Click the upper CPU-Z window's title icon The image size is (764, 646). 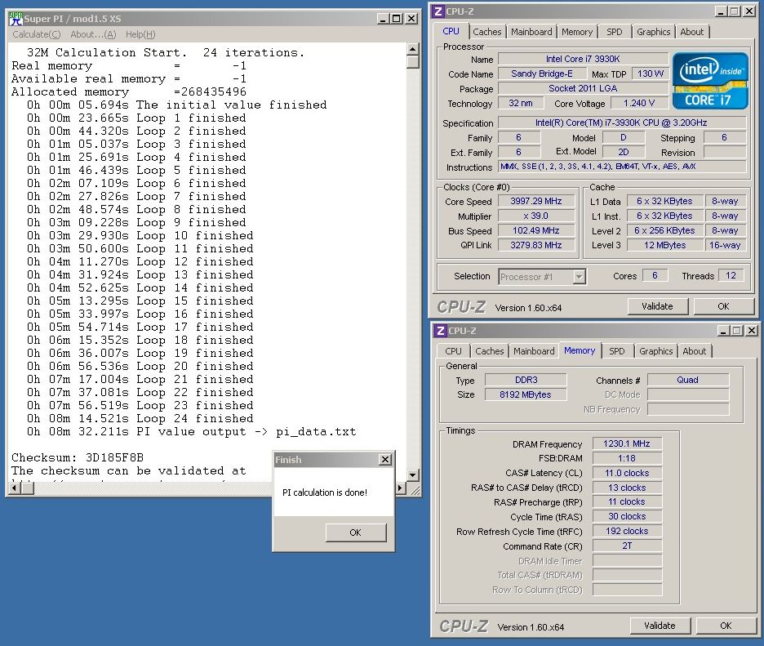pos(439,11)
